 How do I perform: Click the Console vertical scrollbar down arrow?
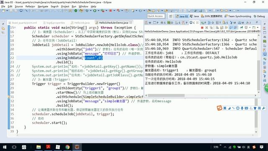pos(259,92)
